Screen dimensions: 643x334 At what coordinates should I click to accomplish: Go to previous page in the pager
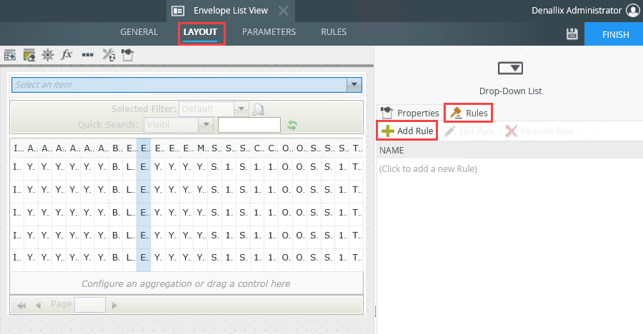38,305
